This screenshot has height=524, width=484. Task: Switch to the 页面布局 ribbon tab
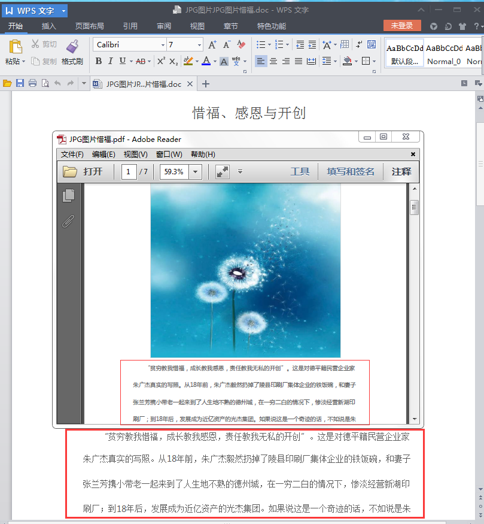pos(90,26)
